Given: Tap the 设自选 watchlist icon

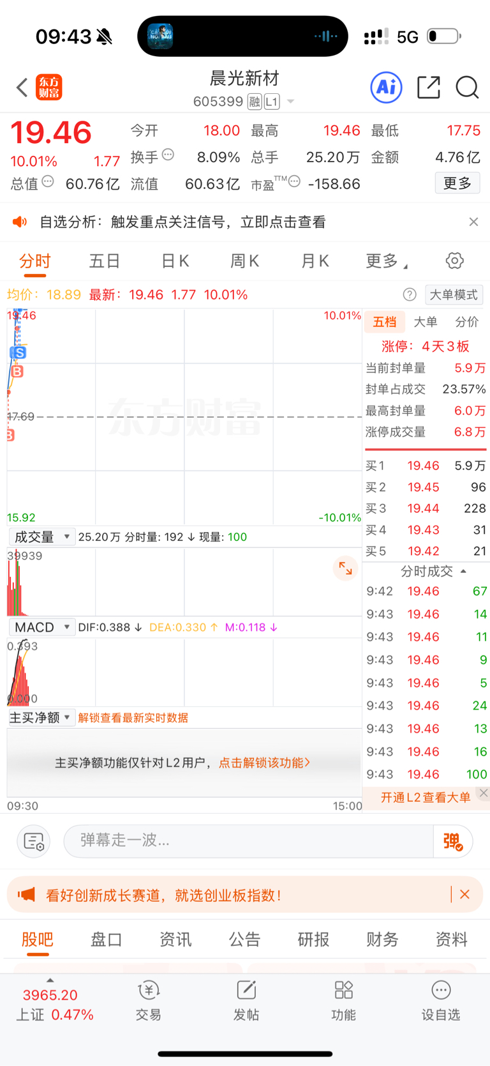Looking at the screenshot, I should [x=441, y=1001].
